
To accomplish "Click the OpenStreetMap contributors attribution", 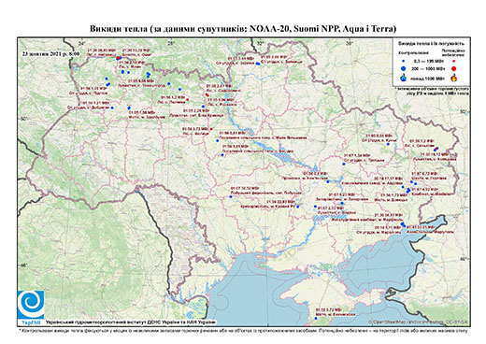I will pos(418,322).
